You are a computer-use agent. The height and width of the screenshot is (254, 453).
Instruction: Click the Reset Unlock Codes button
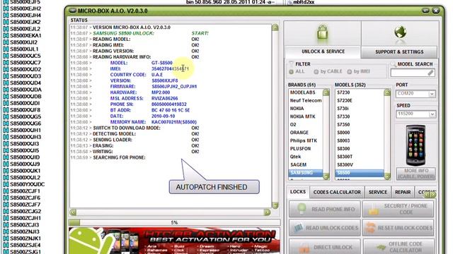[398, 228]
